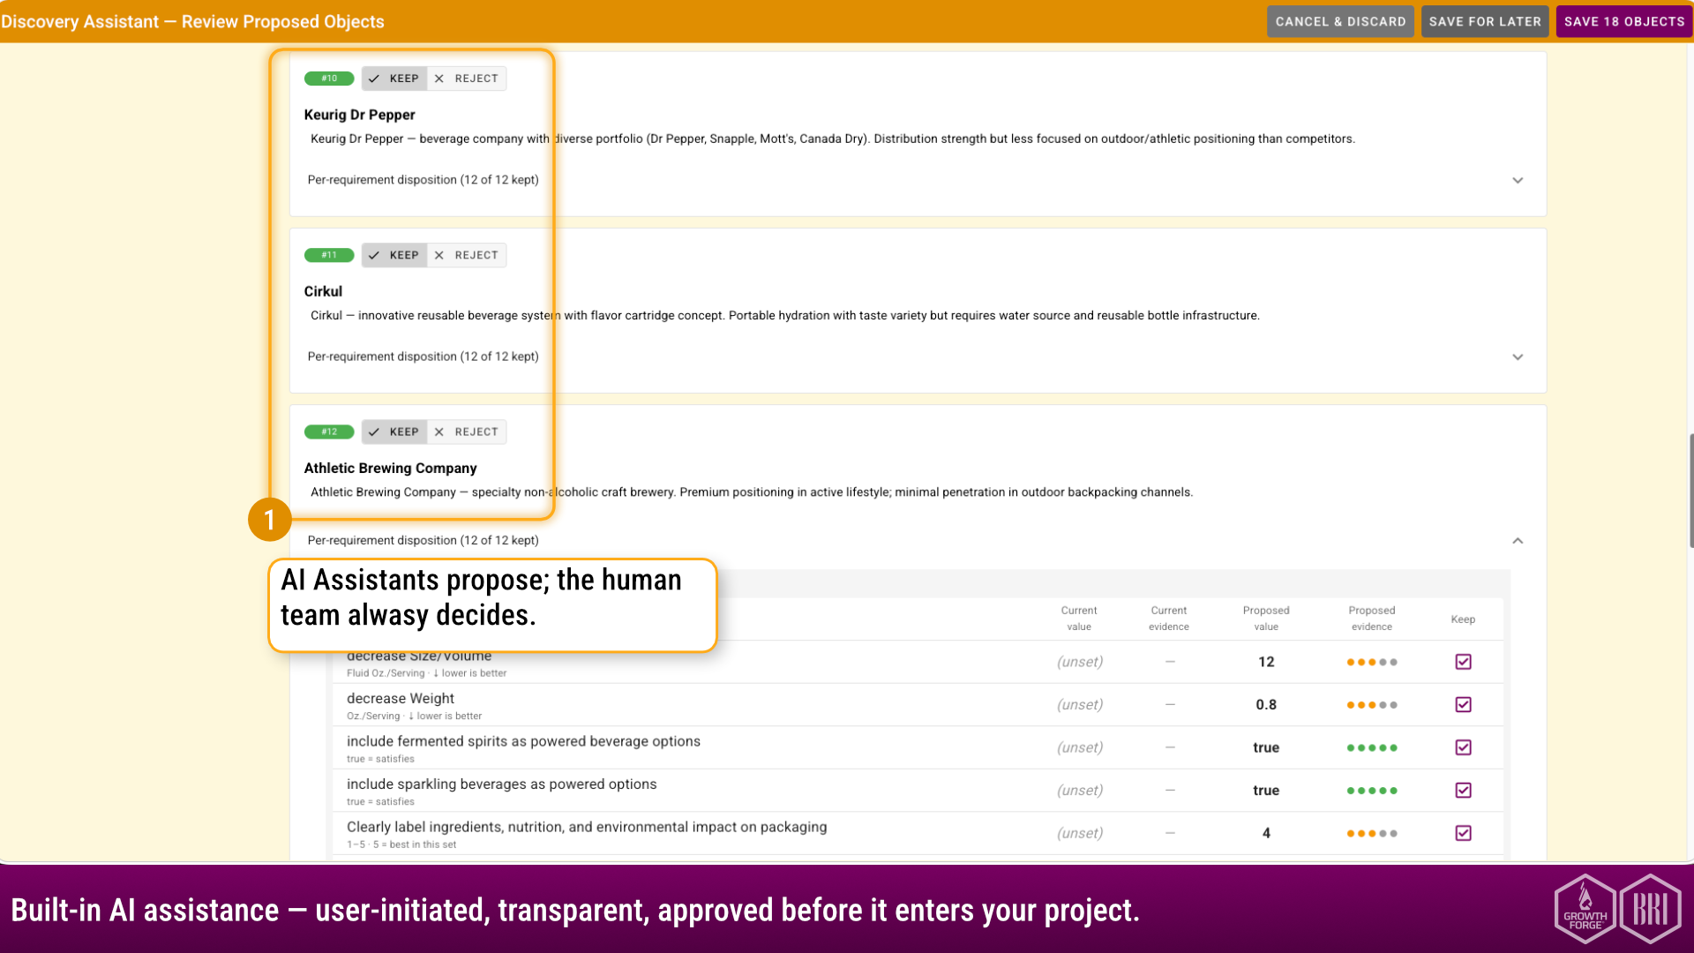This screenshot has height=953, width=1694.
Task: Uncheck Keep for decrease Weight row
Action: pyautogui.click(x=1463, y=704)
